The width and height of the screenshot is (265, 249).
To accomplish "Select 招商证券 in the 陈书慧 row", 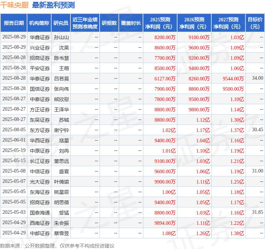I will 40,58.
